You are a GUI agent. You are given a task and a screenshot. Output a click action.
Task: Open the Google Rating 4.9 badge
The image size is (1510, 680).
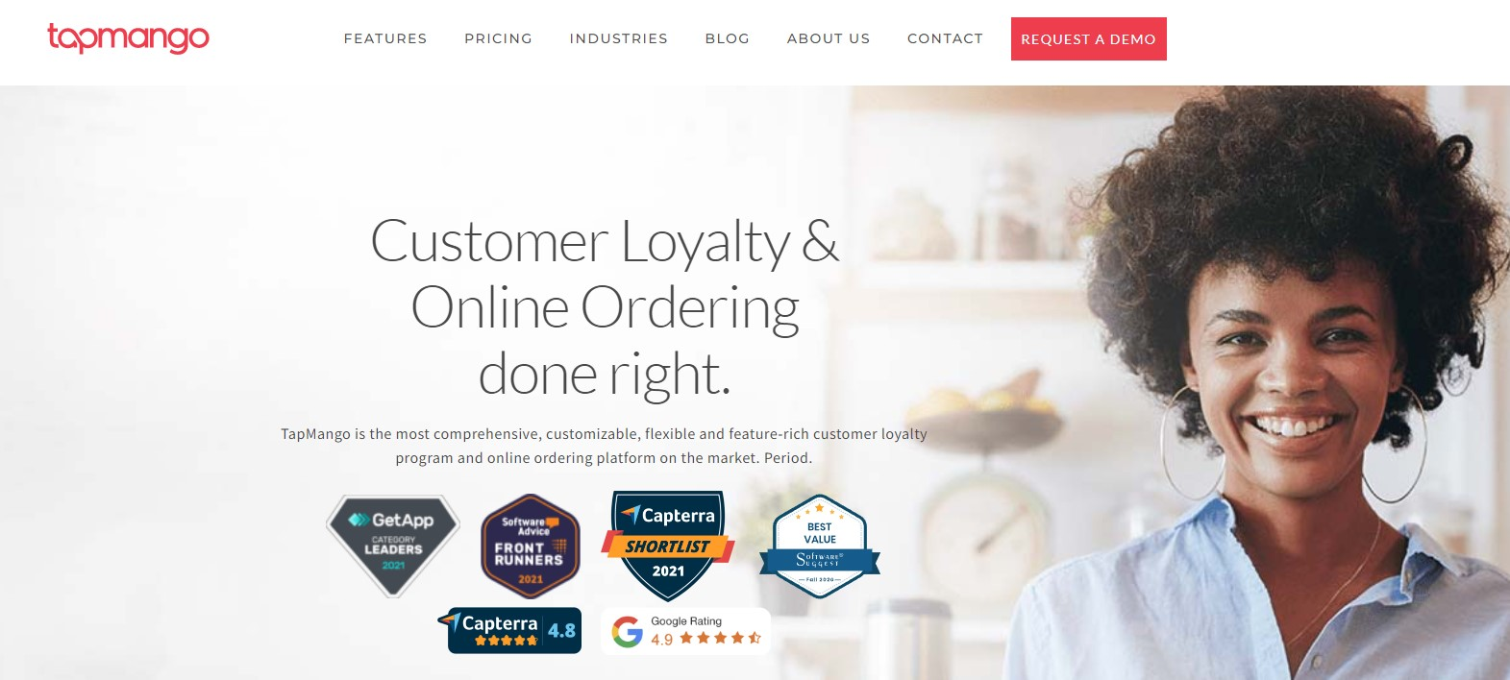coord(686,631)
